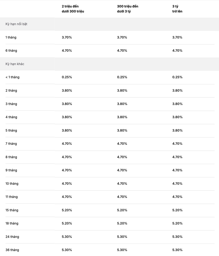
Task: Select the '9 tháng' term label
Action: point(11,170)
